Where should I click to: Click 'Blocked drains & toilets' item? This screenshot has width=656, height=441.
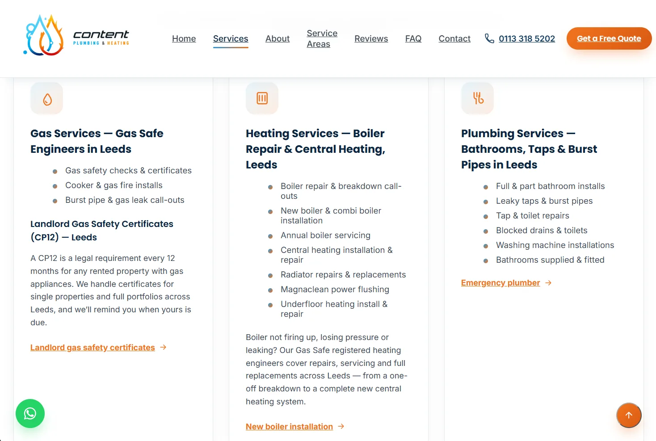coord(542,231)
